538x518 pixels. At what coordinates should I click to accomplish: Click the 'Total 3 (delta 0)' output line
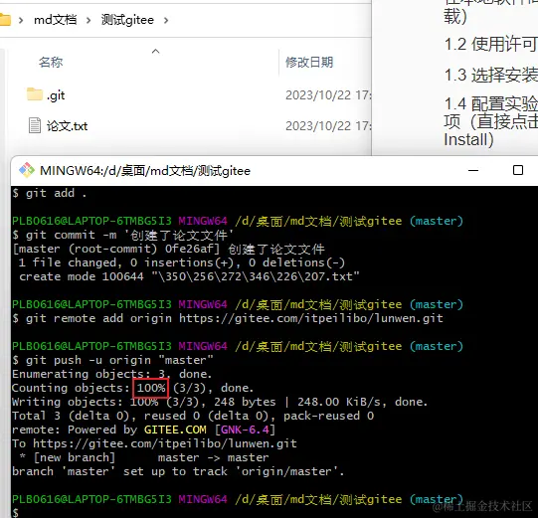193,416
